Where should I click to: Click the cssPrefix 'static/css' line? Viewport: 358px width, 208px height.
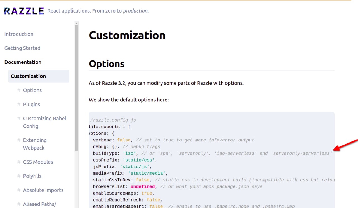(x=125, y=160)
